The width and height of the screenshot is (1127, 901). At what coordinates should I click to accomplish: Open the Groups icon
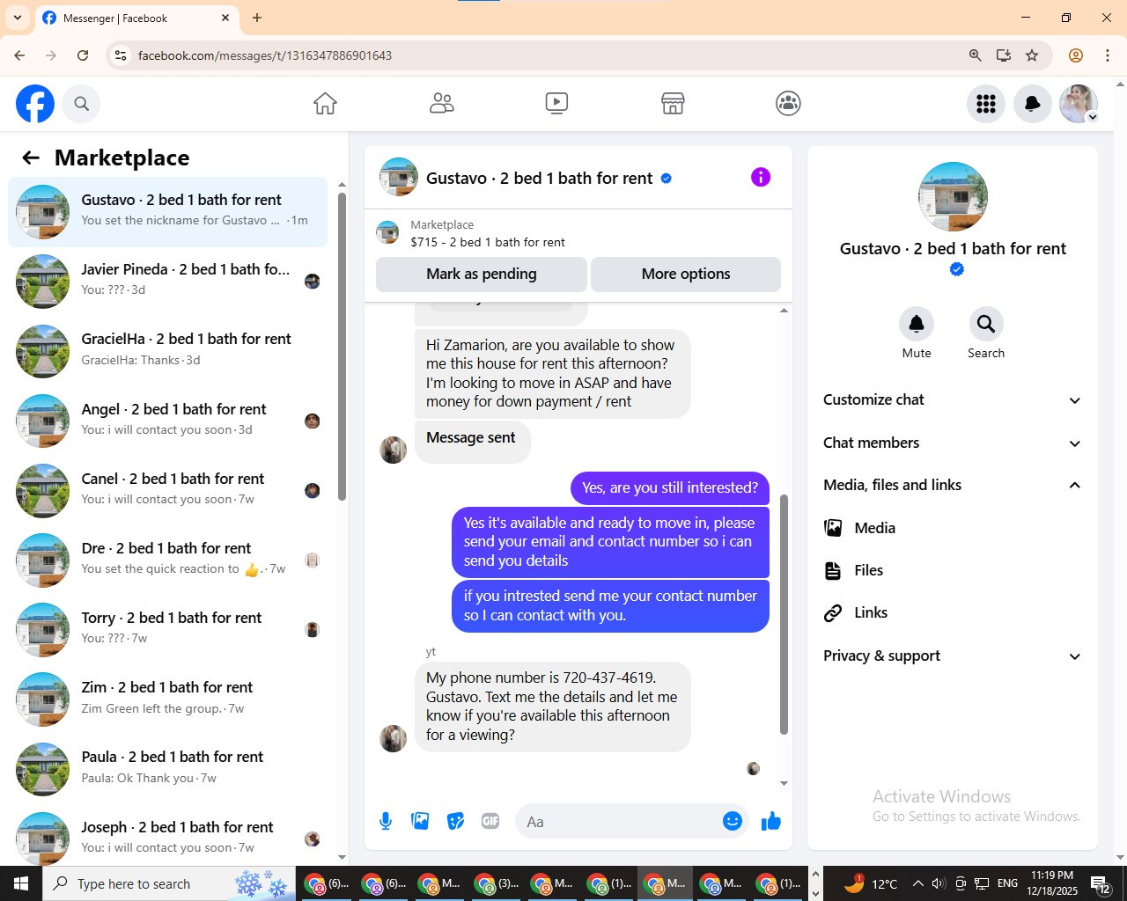pyautogui.click(x=788, y=104)
